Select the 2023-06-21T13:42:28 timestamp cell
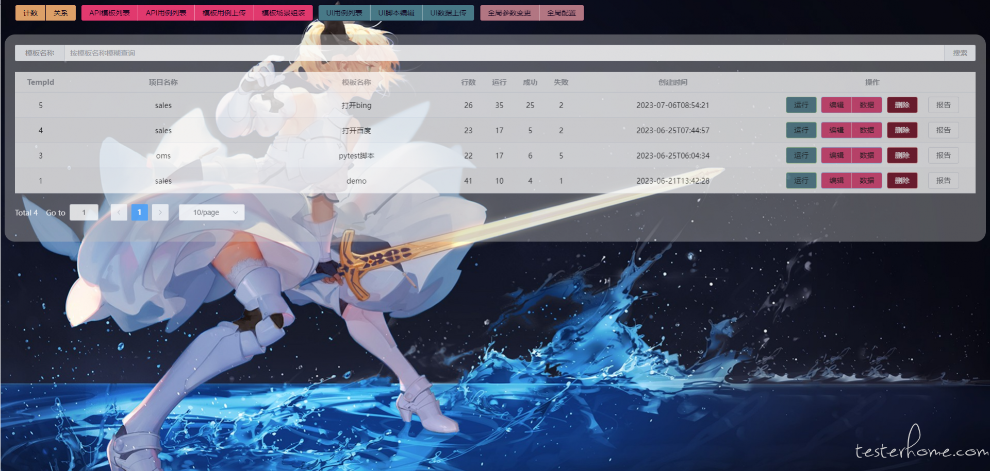The height and width of the screenshot is (471, 990). (x=673, y=181)
